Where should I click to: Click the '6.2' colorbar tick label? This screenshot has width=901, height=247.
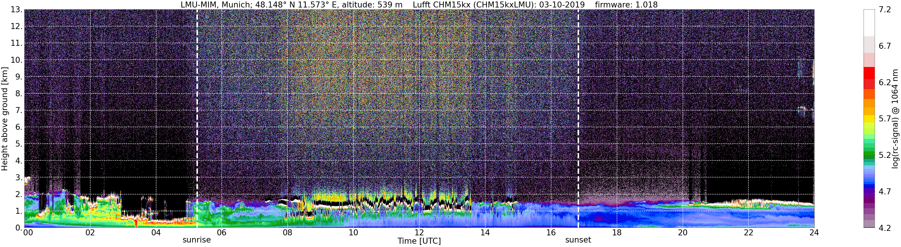tap(885, 83)
